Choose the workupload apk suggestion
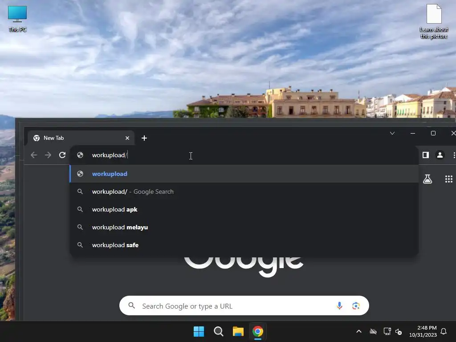This screenshot has width=456, height=342. click(x=244, y=209)
